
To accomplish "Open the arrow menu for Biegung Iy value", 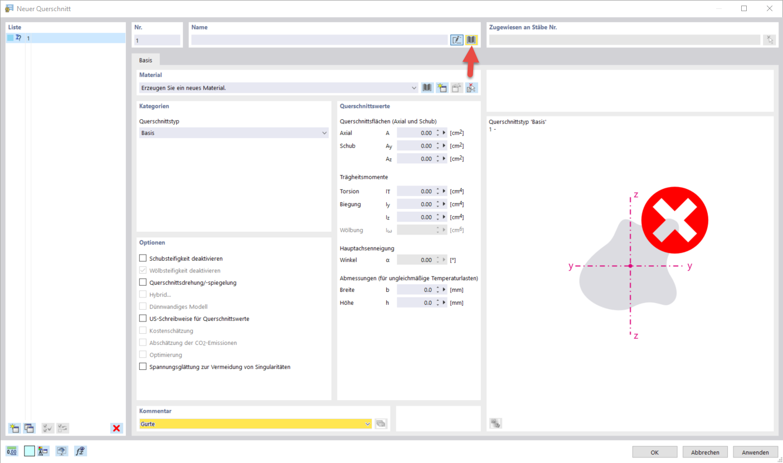I will coord(444,204).
